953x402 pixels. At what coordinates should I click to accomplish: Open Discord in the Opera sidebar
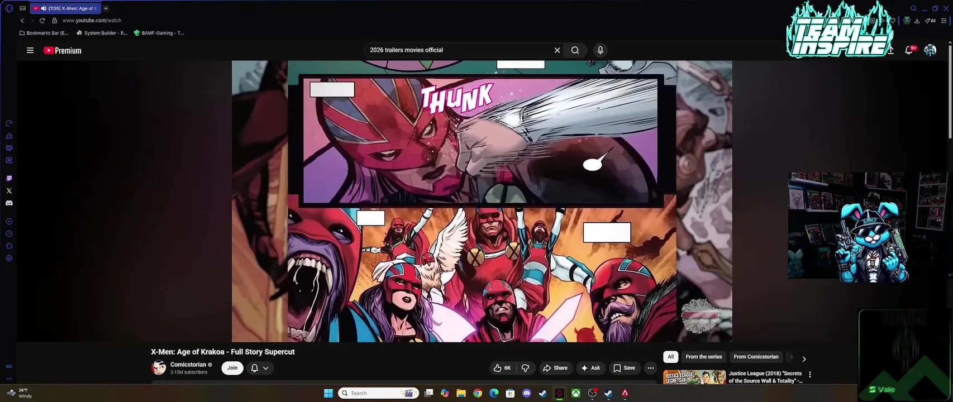[x=9, y=203]
